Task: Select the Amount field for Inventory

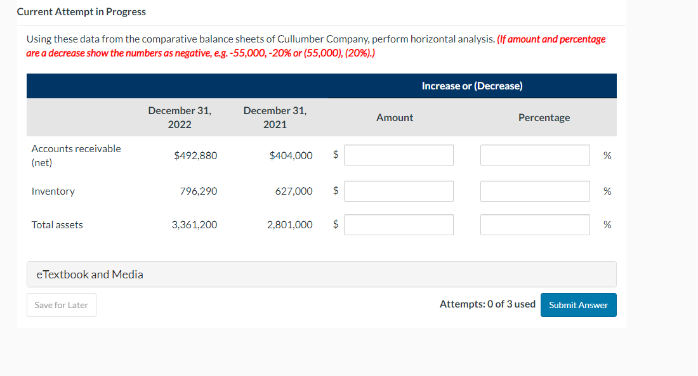Action: coord(398,191)
